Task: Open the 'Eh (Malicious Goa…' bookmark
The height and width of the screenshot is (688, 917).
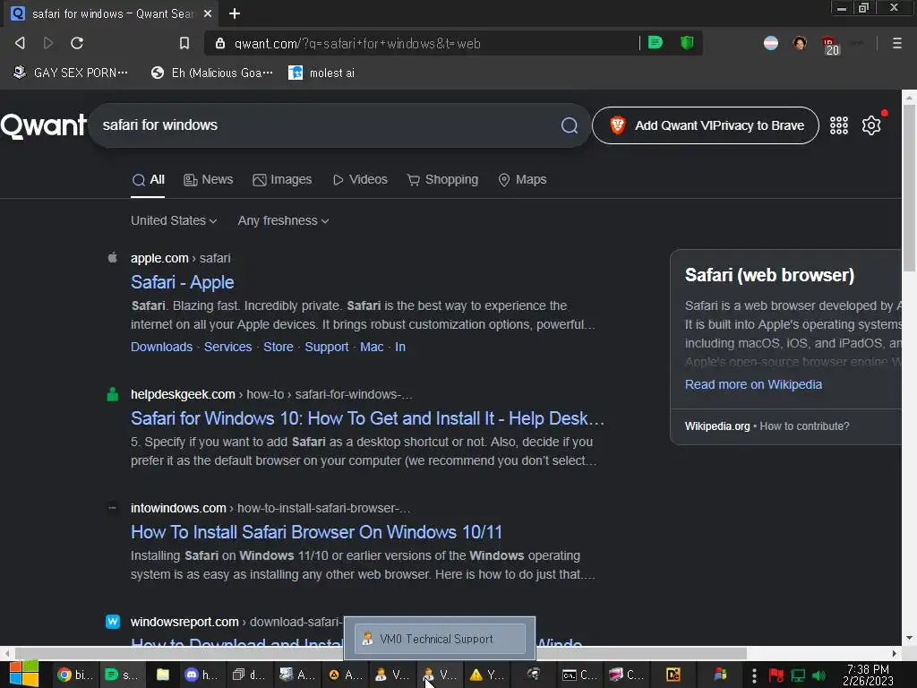Action: [x=211, y=73]
